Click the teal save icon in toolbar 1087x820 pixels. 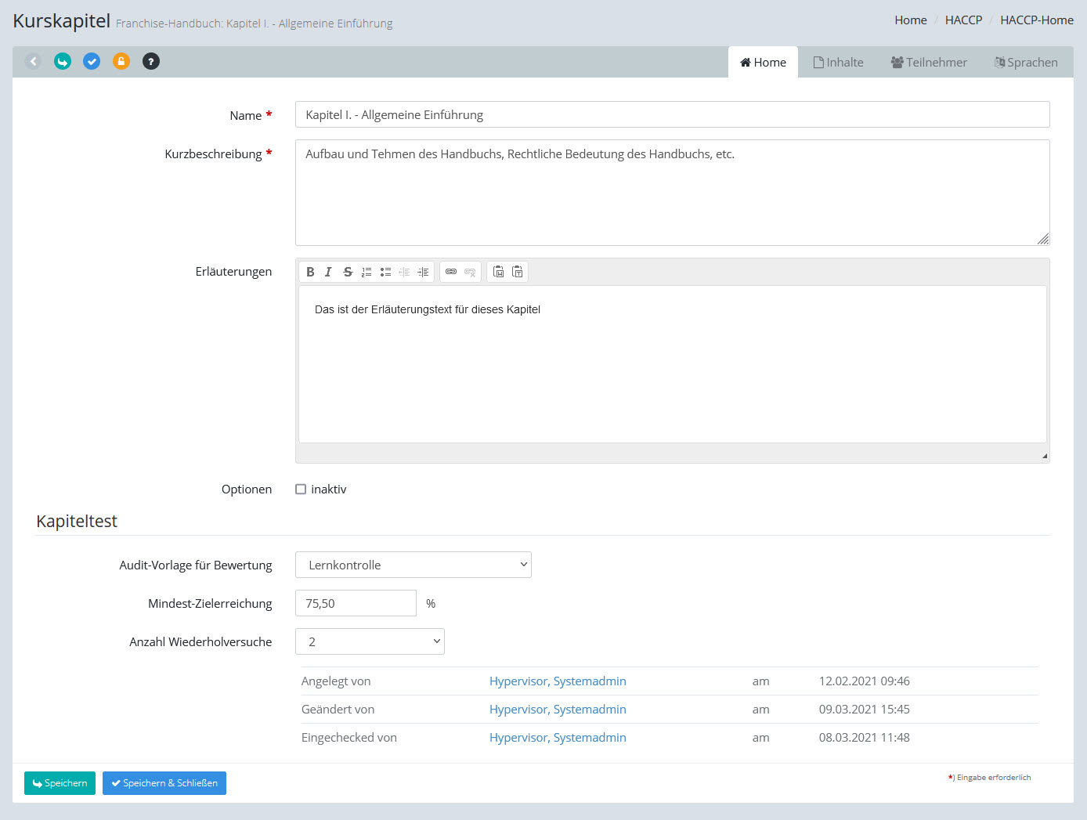(x=63, y=61)
